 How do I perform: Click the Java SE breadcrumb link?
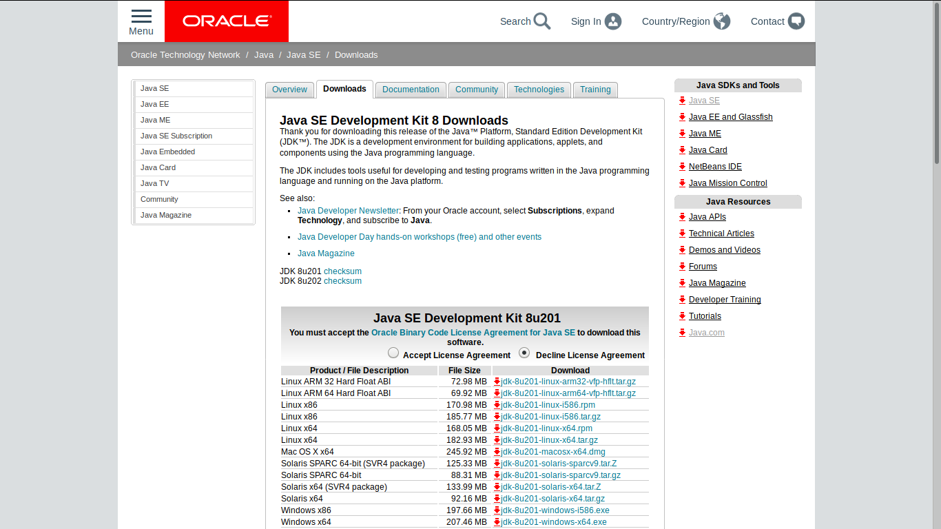[x=304, y=55]
